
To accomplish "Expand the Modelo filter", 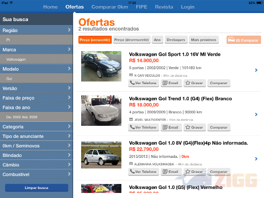I will (x=37, y=69).
